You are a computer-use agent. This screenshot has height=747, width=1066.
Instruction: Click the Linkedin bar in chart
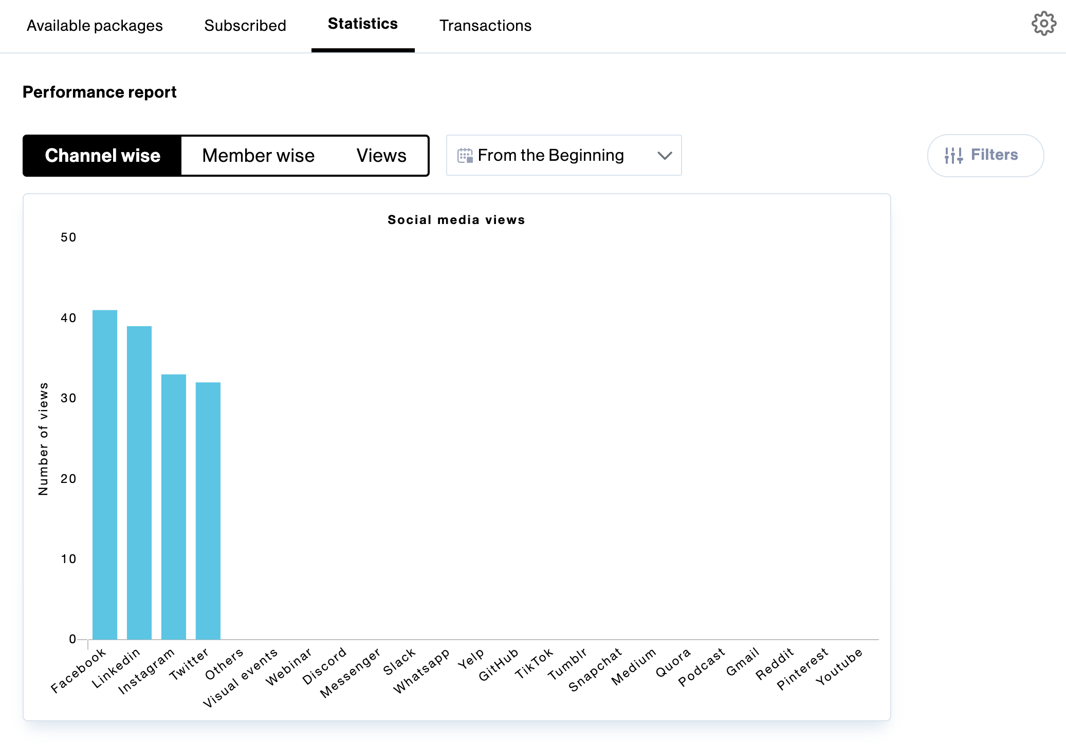click(x=139, y=483)
